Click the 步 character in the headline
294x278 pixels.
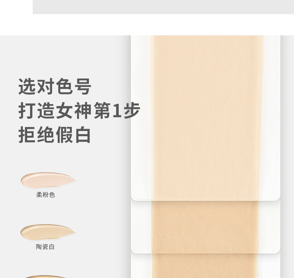tap(132, 111)
